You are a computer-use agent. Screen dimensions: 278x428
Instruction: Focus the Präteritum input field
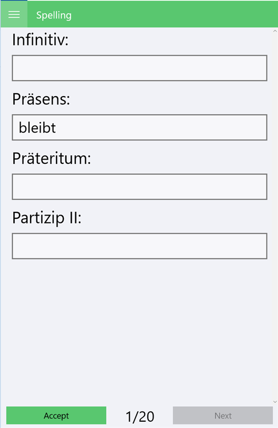tap(139, 187)
